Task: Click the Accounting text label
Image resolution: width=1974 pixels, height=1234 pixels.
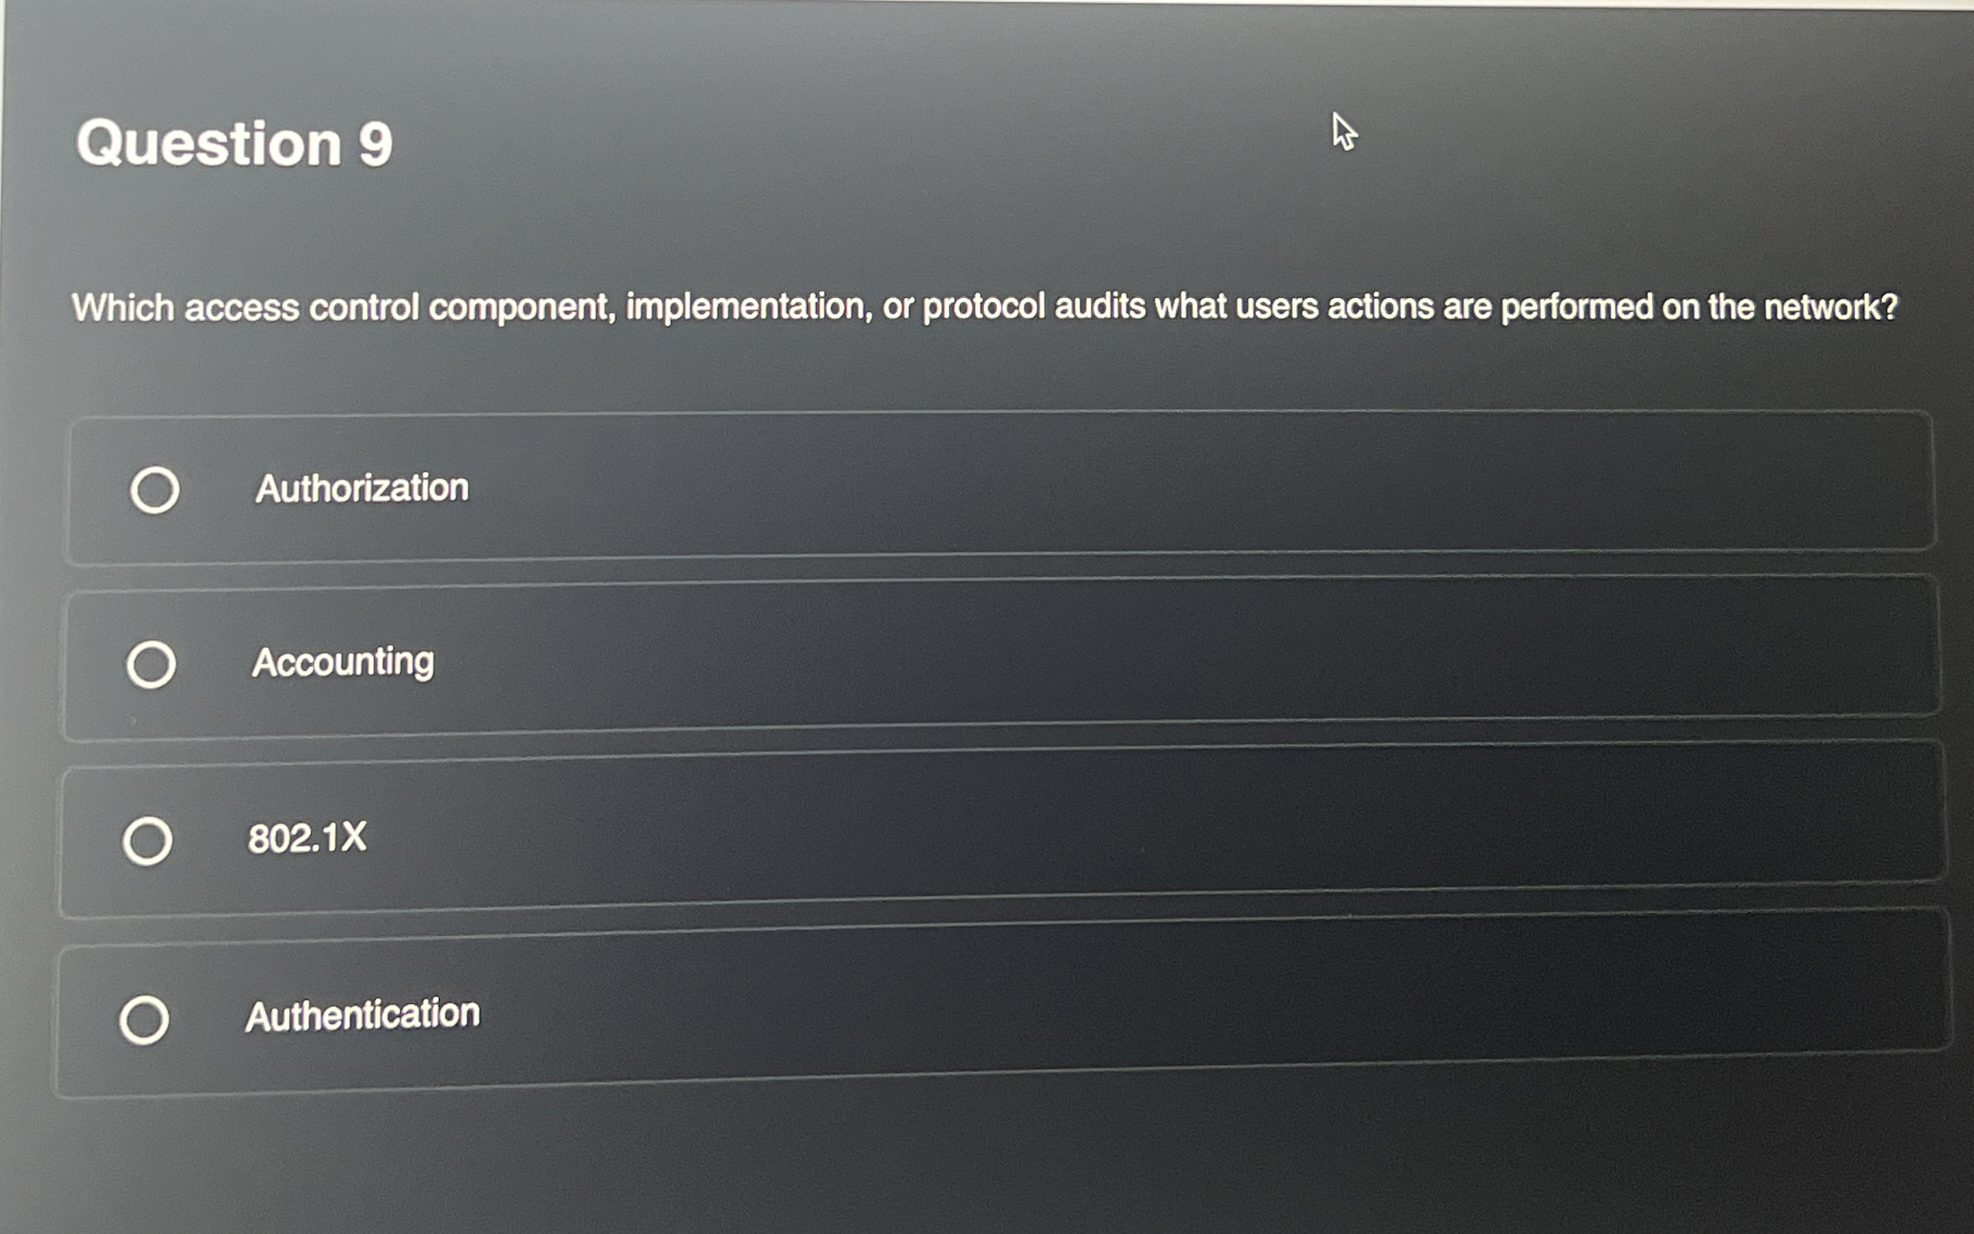Action: click(342, 663)
